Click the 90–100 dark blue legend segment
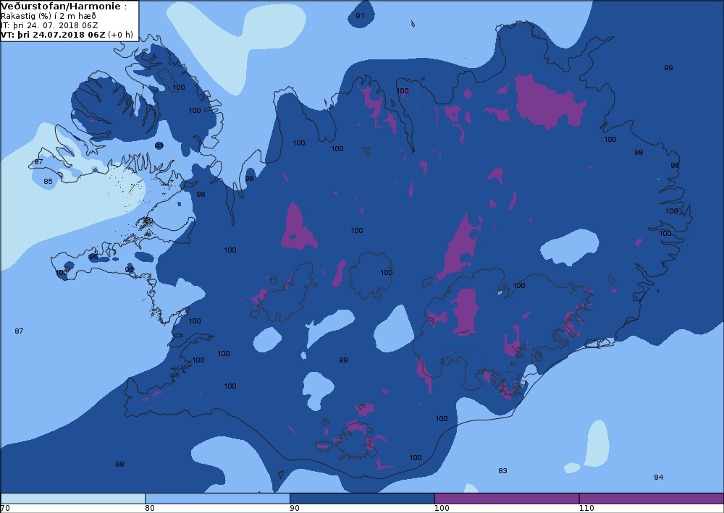724x513 pixels. (x=362, y=499)
